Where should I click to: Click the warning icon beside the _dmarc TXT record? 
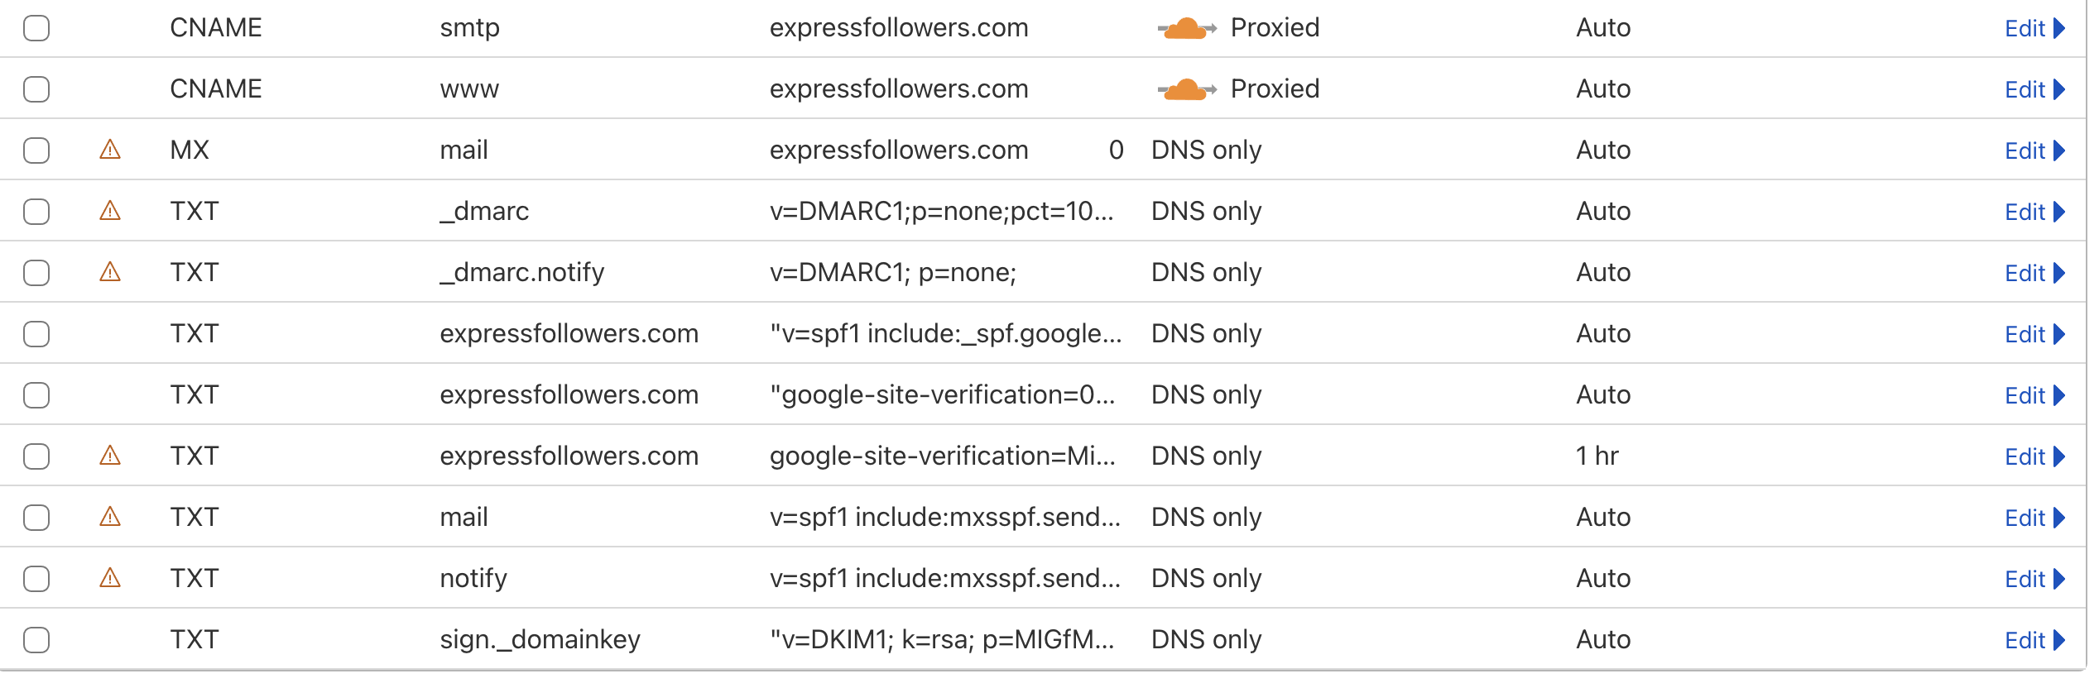coord(110,211)
